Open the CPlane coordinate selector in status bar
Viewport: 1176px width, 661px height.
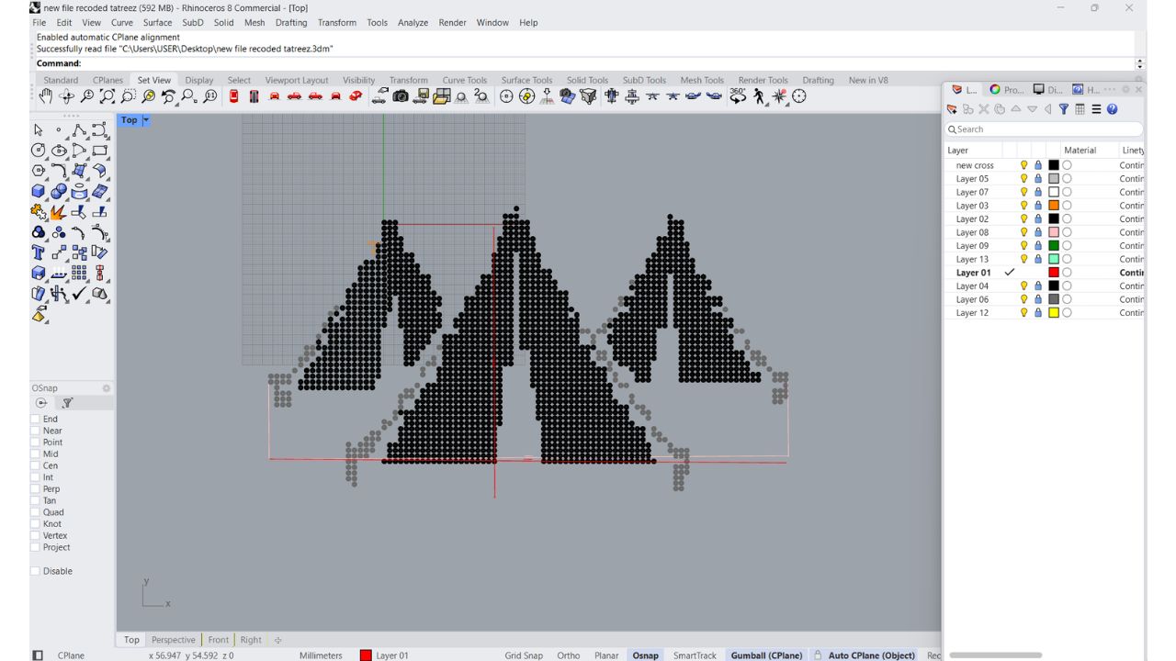click(71, 655)
